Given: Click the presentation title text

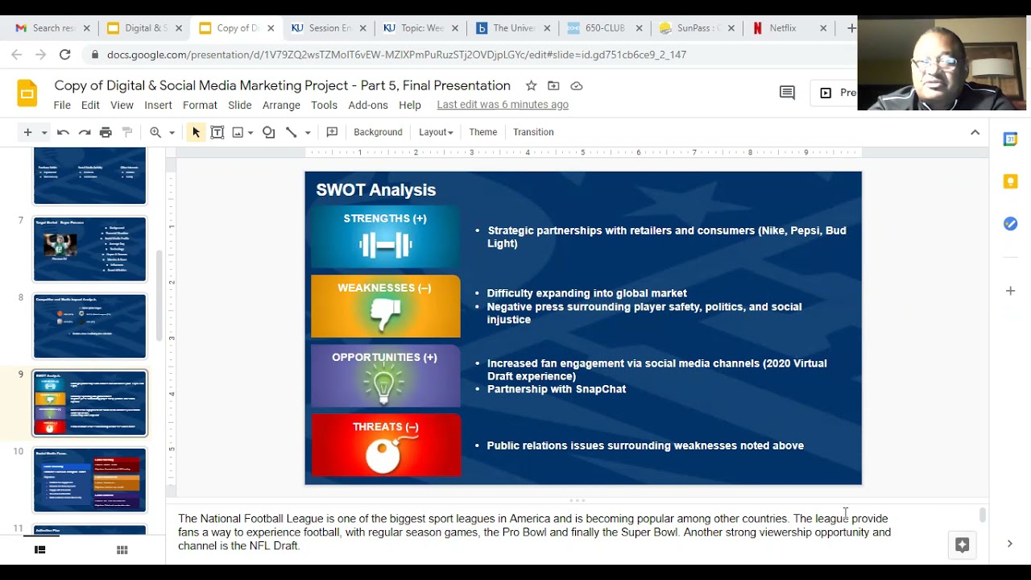Looking at the screenshot, I should [x=282, y=85].
